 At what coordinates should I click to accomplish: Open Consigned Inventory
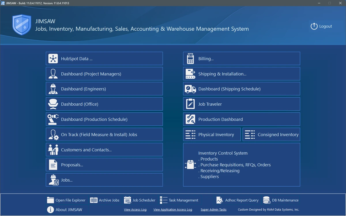pos(271,135)
